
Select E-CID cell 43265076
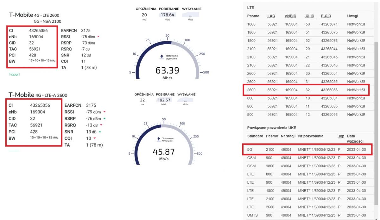click(329, 40)
